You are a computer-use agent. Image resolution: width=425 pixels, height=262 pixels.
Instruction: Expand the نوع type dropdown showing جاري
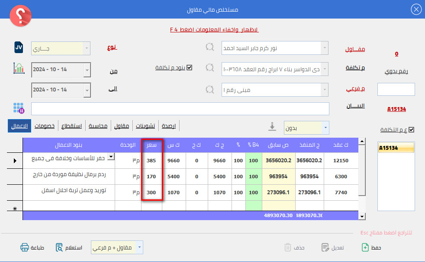[87, 48]
